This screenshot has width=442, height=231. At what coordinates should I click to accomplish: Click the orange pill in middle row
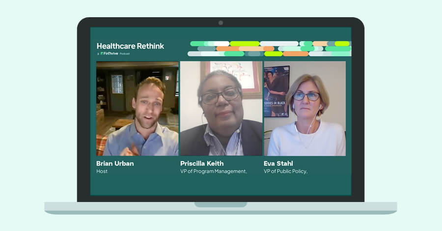(x=227, y=49)
